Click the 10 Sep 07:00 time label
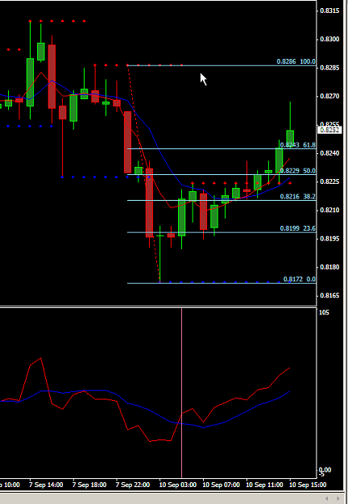 pyautogui.click(x=221, y=485)
